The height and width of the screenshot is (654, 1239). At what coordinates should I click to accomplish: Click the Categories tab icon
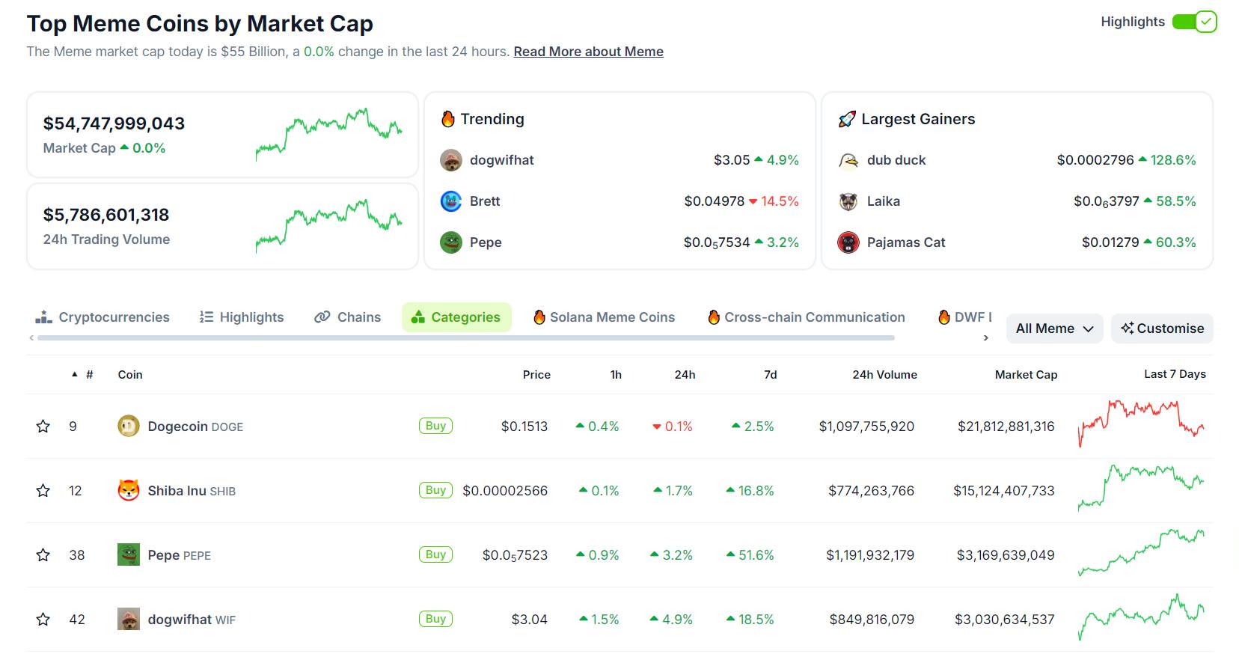[418, 317]
